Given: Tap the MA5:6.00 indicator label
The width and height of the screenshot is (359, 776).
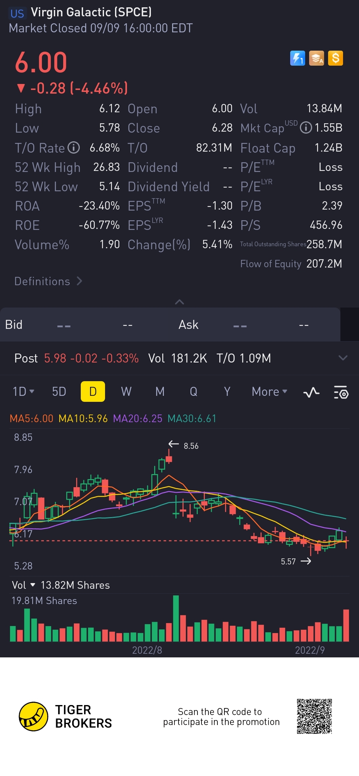Looking at the screenshot, I should click(32, 418).
